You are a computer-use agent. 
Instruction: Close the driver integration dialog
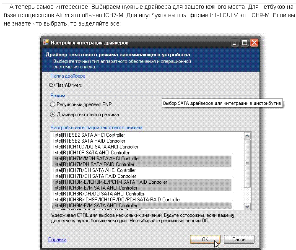pyautogui.click(x=254, y=43)
